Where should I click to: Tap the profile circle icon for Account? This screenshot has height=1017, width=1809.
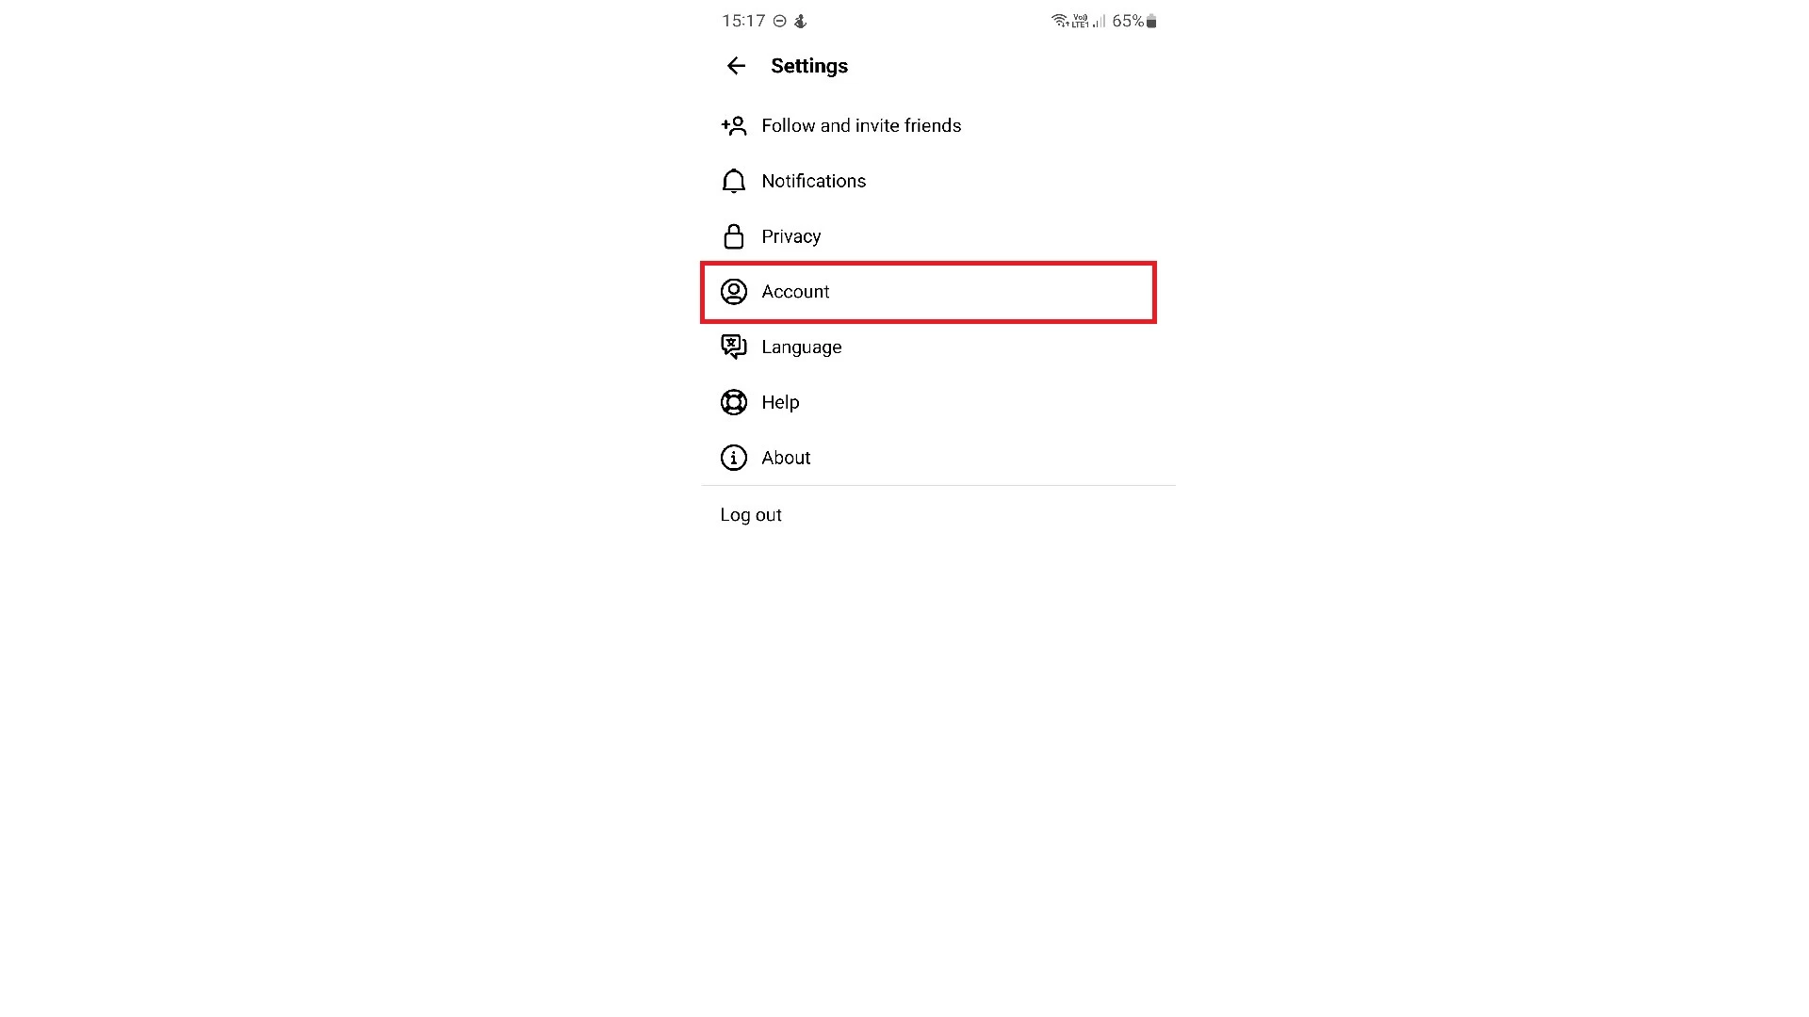[733, 292]
